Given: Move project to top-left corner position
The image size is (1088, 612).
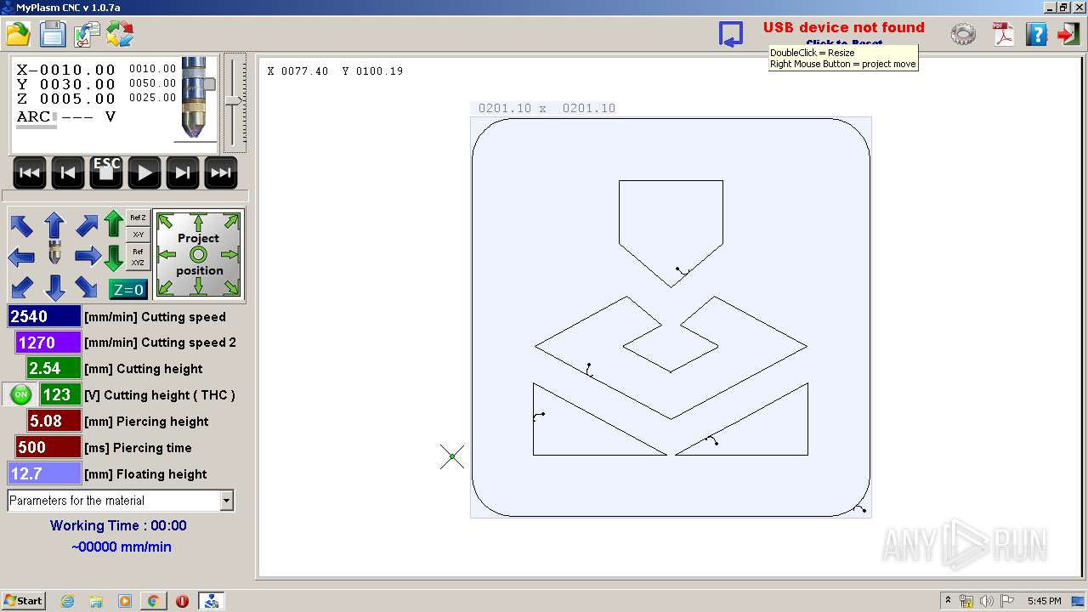Looking at the screenshot, I should 165,222.
